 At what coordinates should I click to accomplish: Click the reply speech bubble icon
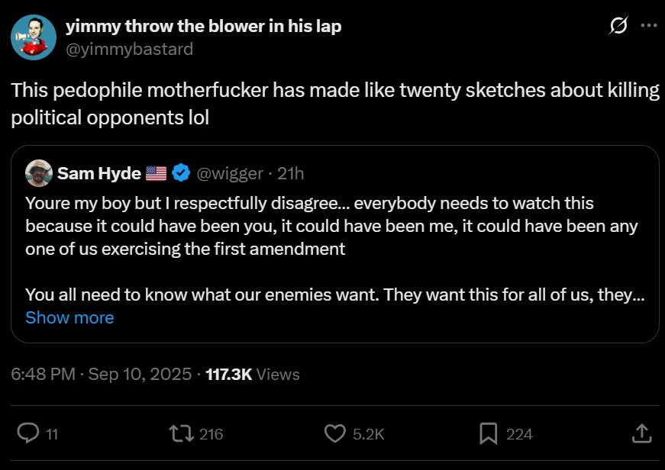(x=28, y=433)
